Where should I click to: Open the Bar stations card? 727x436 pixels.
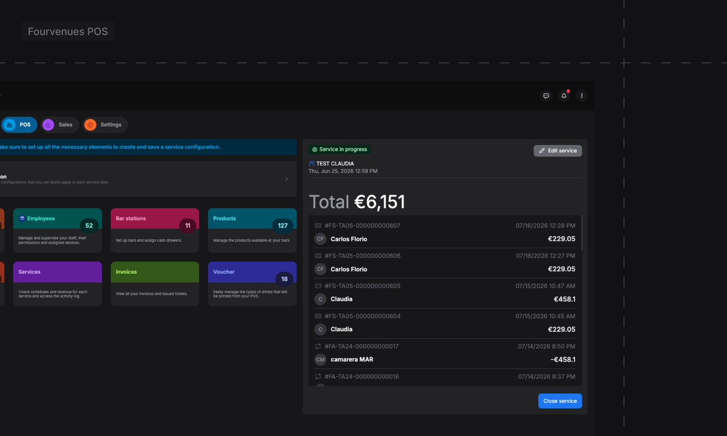coord(155,230)
